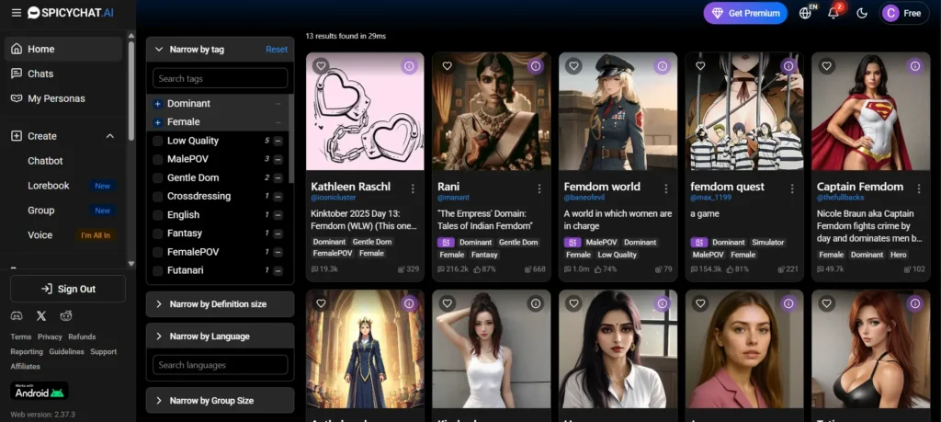Exclude Gentle Dom tag with minus button

pyautogui.click(x=278, y=177)
